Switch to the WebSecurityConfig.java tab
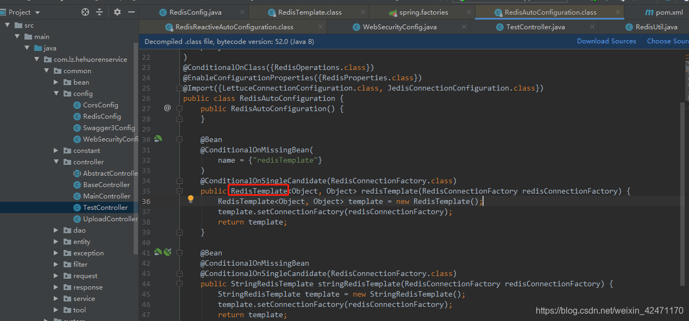The image size is (689, 321). point(399,27)
